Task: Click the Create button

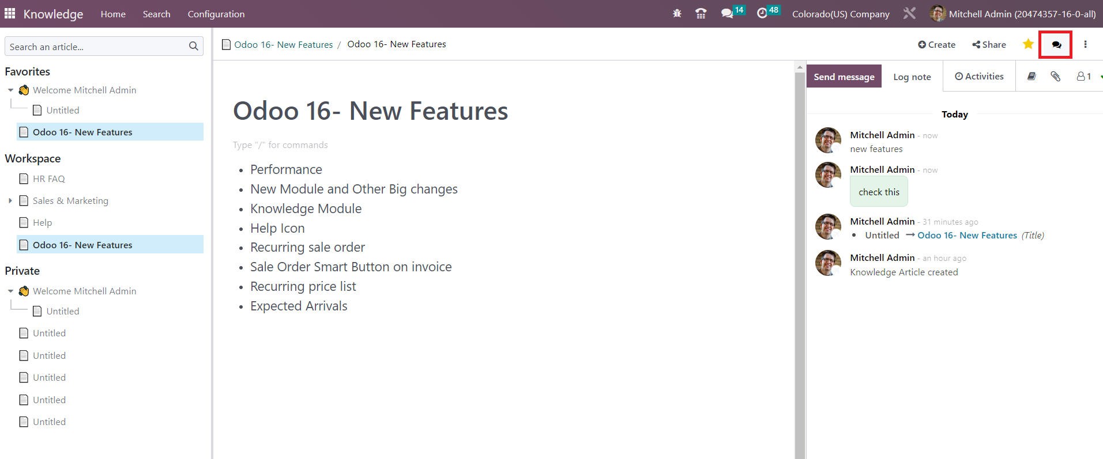Action: (936, 44)
